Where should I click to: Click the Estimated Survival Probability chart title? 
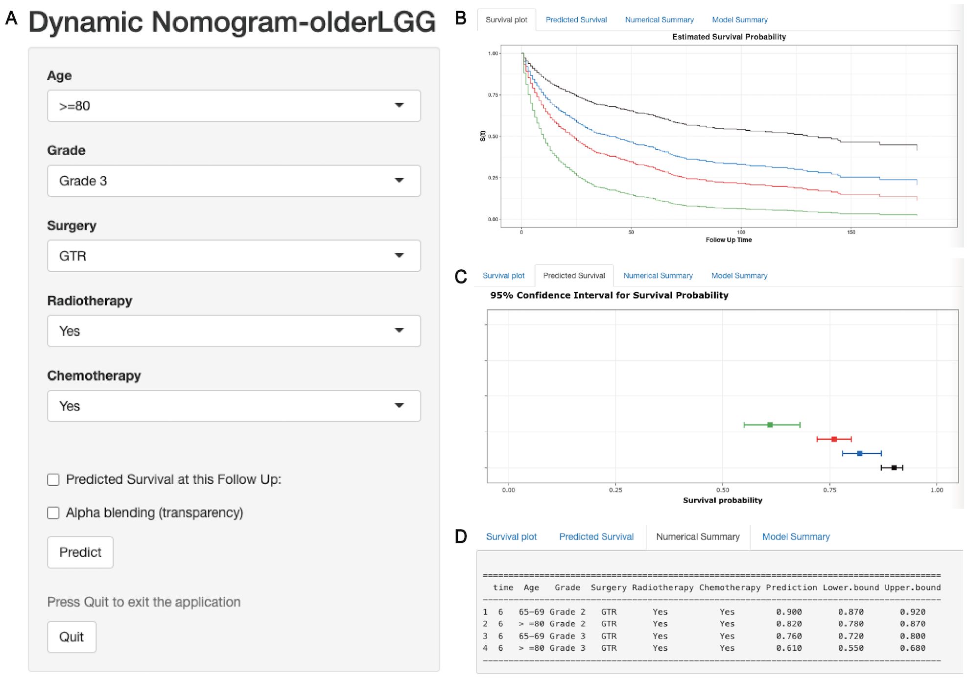point(729,37)
